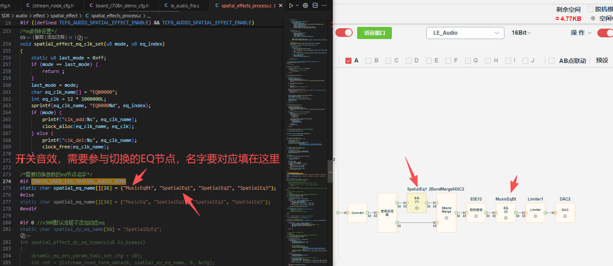Click the spatial_effect breadcrumb folder

(64, 16)
